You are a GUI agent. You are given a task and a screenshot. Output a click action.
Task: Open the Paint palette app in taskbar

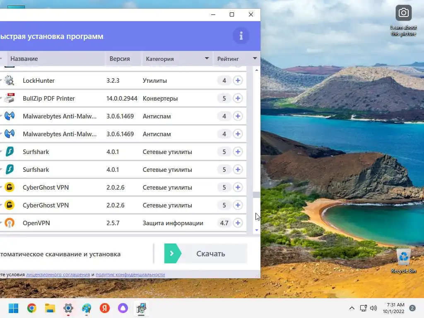coord(87,308)
